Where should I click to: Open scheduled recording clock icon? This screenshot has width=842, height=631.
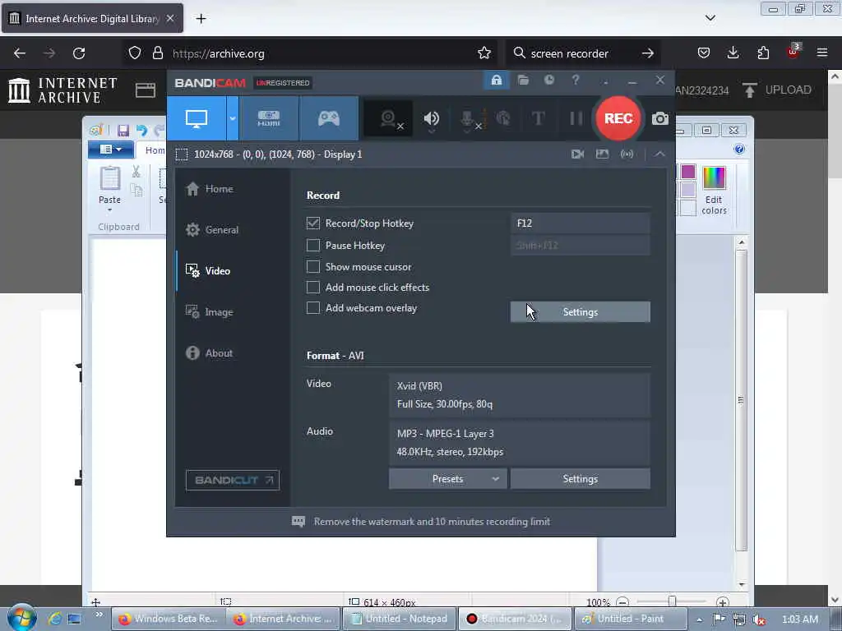tap(548, 80)
